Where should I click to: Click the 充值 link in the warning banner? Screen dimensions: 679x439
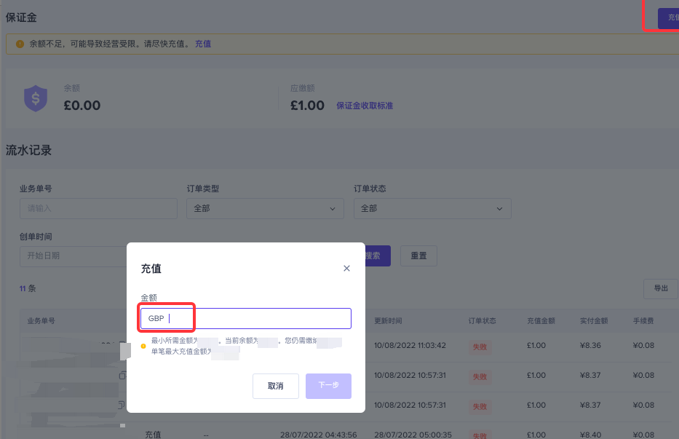(x=202, y=44)
